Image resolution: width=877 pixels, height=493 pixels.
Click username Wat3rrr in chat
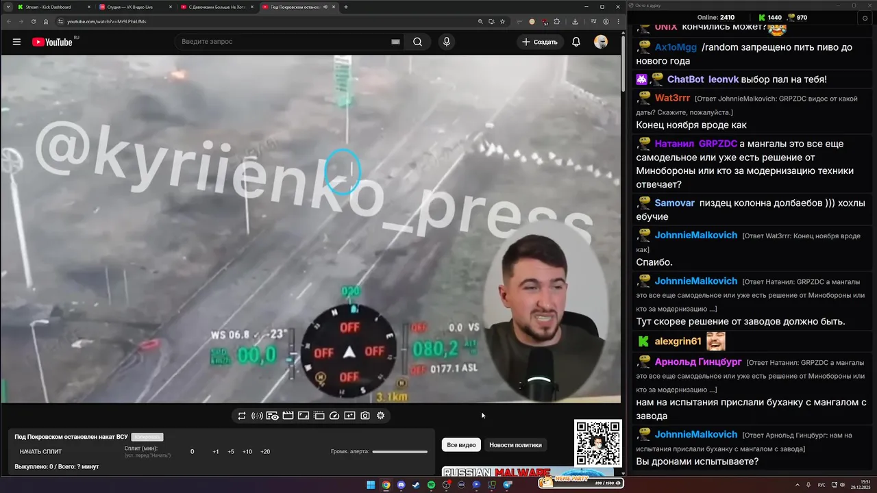pyautogui.click(x=673, y=98)
